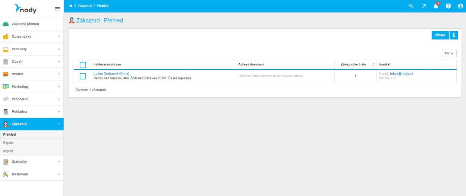Click the lukas@nody.cz email link
Viewport: 466px width, 196px height.
coord(402,74)
